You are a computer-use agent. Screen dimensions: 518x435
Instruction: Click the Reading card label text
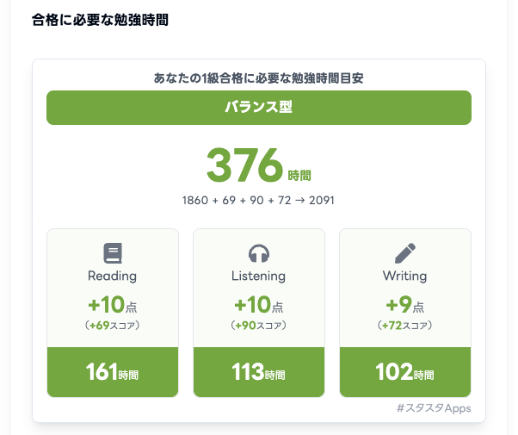pos(113,277)
